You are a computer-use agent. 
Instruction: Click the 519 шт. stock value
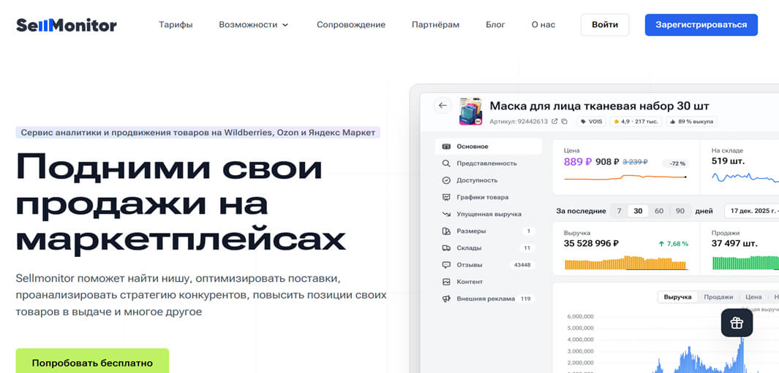click(x=729, y=161)
